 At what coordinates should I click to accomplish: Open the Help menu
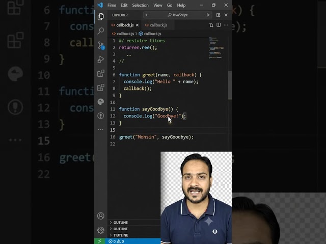181,5
